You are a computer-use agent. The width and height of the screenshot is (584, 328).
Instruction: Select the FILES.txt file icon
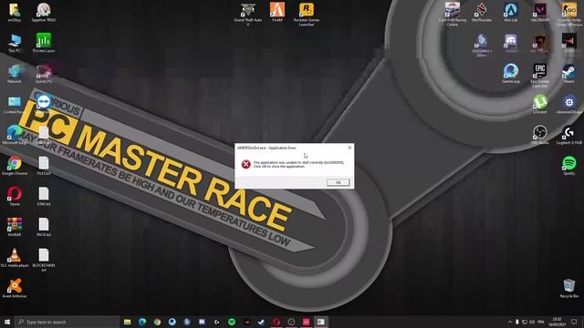tap(44, 166)
